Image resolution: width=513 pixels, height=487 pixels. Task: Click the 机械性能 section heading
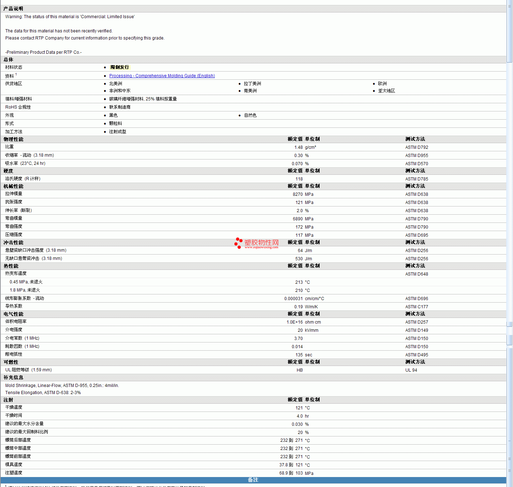[x=14, y=186]
